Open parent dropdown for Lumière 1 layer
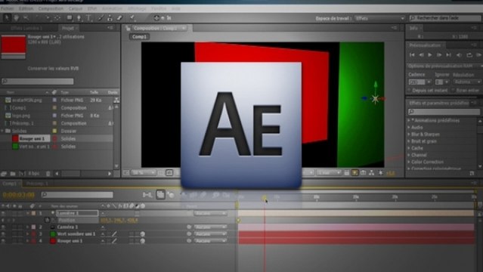 210,213
